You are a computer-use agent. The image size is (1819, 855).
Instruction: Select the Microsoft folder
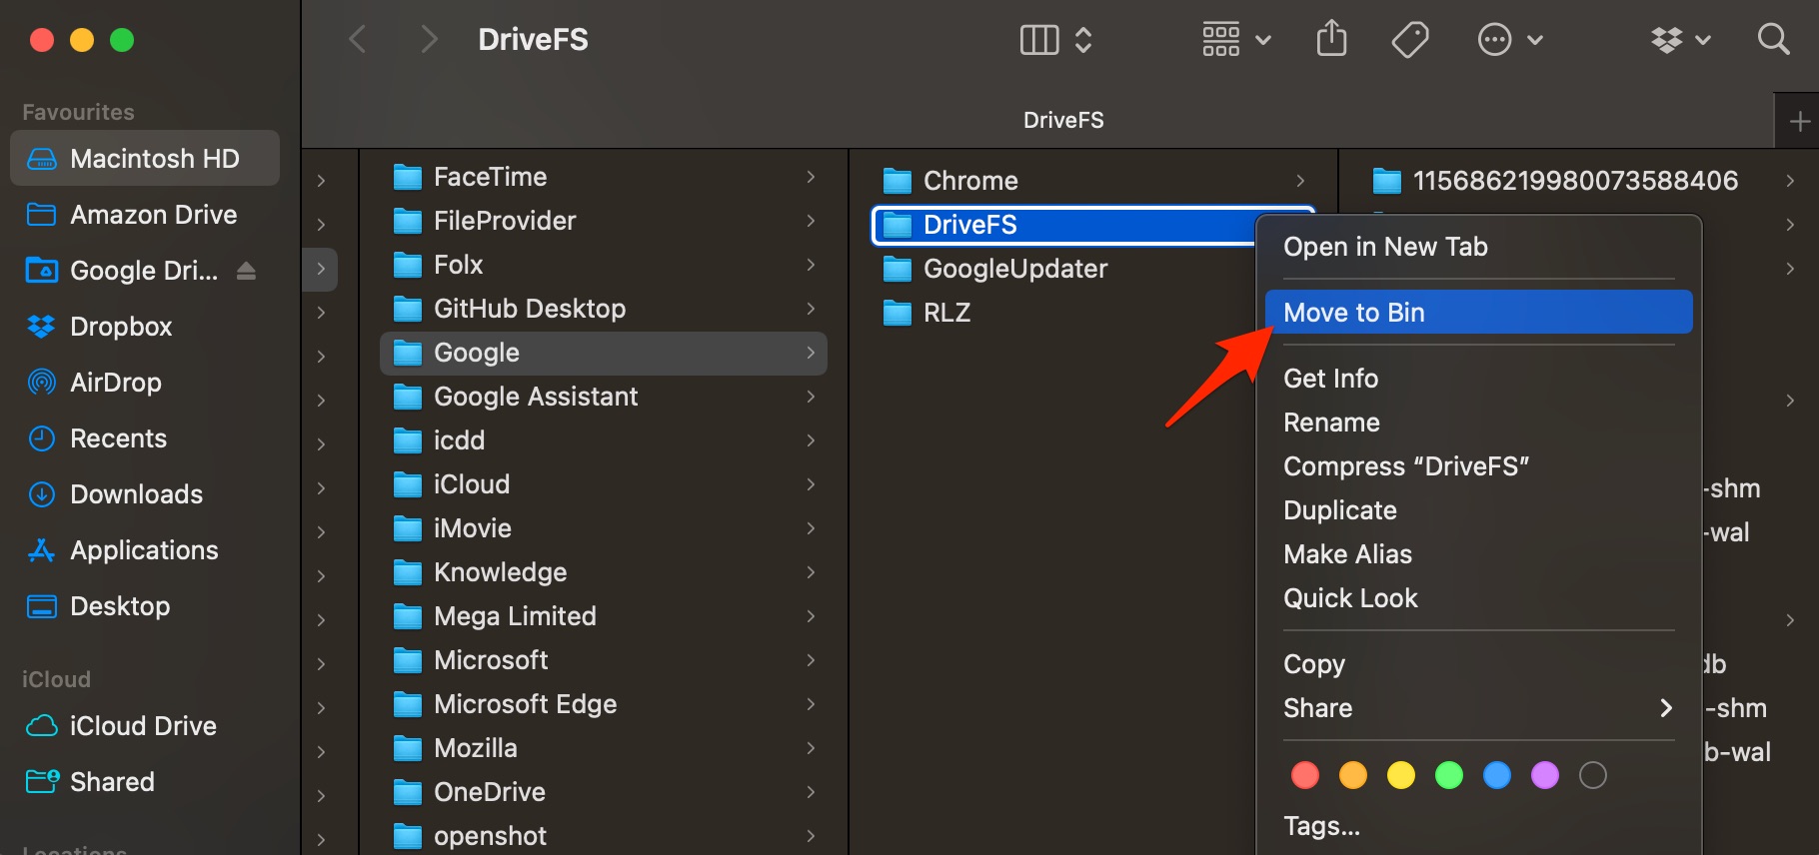pyautogui.click(x=604, y=660)
